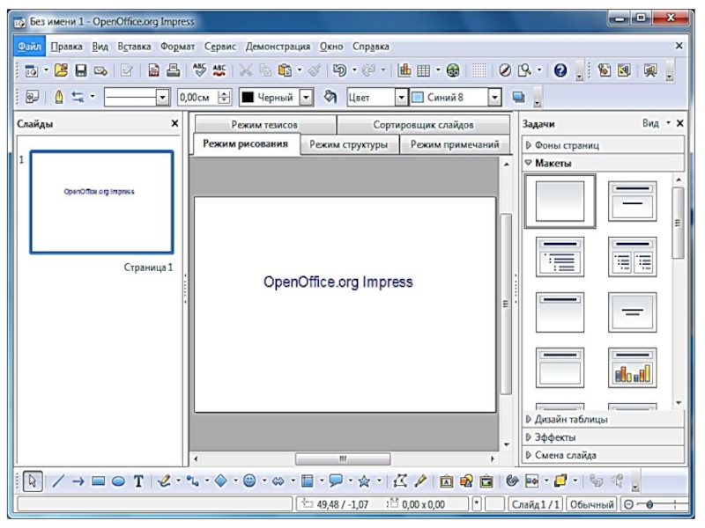Viewport: 705px width, 528px height.
Task: Switch to the Сортировщик слайдов tab
Action: (423, 126)
